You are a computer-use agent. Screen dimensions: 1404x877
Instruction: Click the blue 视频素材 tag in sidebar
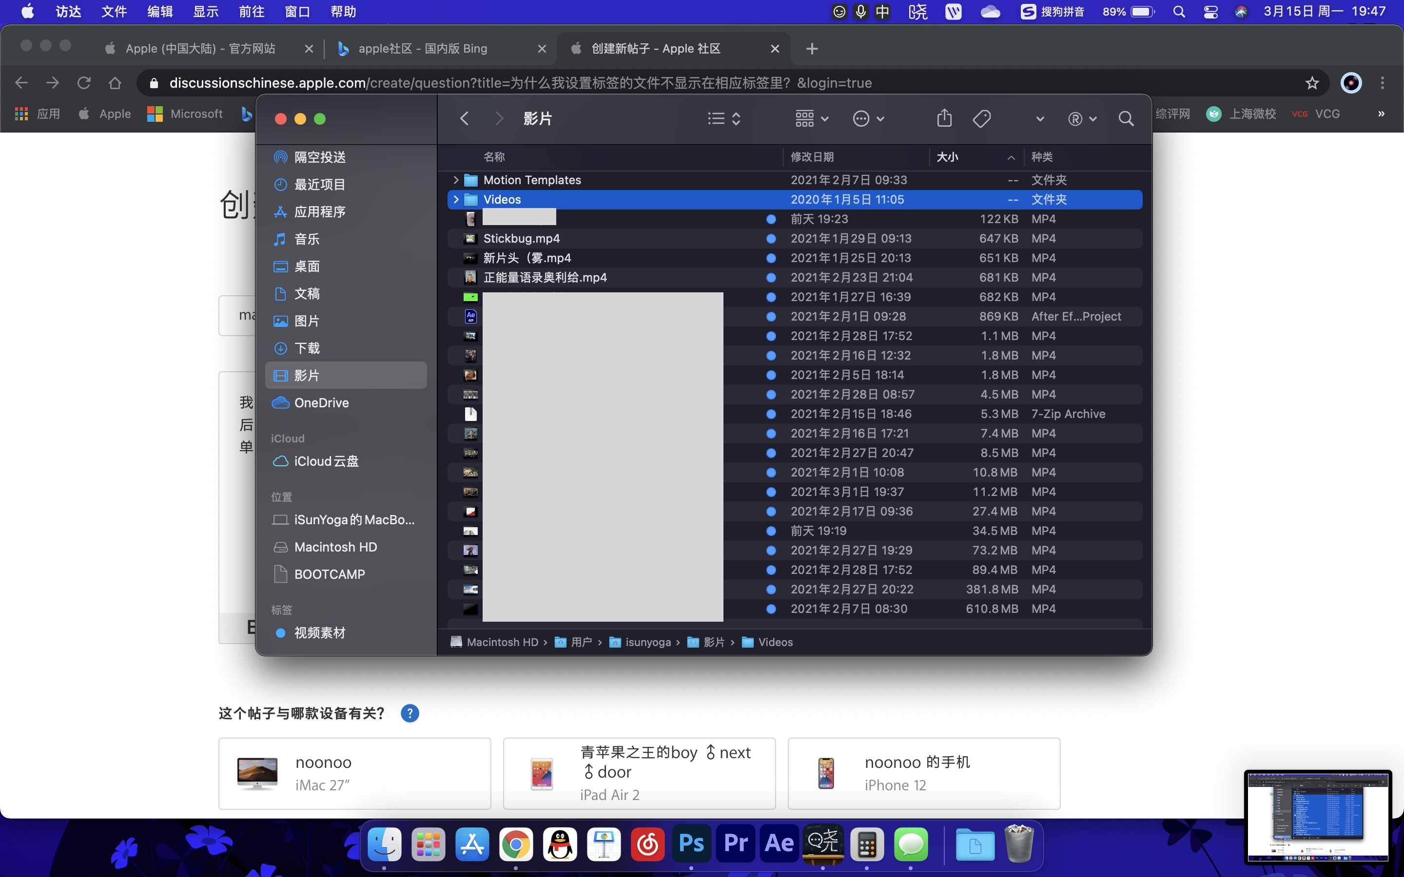point(319,633)
